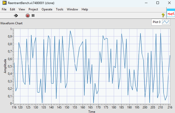Click the Plot 0 legend line sample
Image resolution: width=175 pixels, height=113 pixels.
[166, 22]
